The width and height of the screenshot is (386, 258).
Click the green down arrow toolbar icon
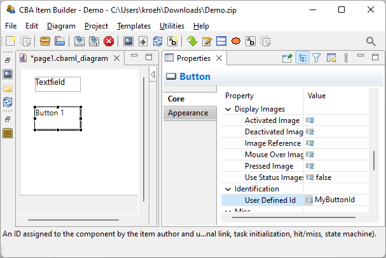191,41
